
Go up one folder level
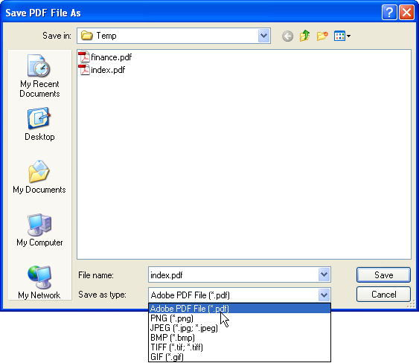(x=305, y=36)
